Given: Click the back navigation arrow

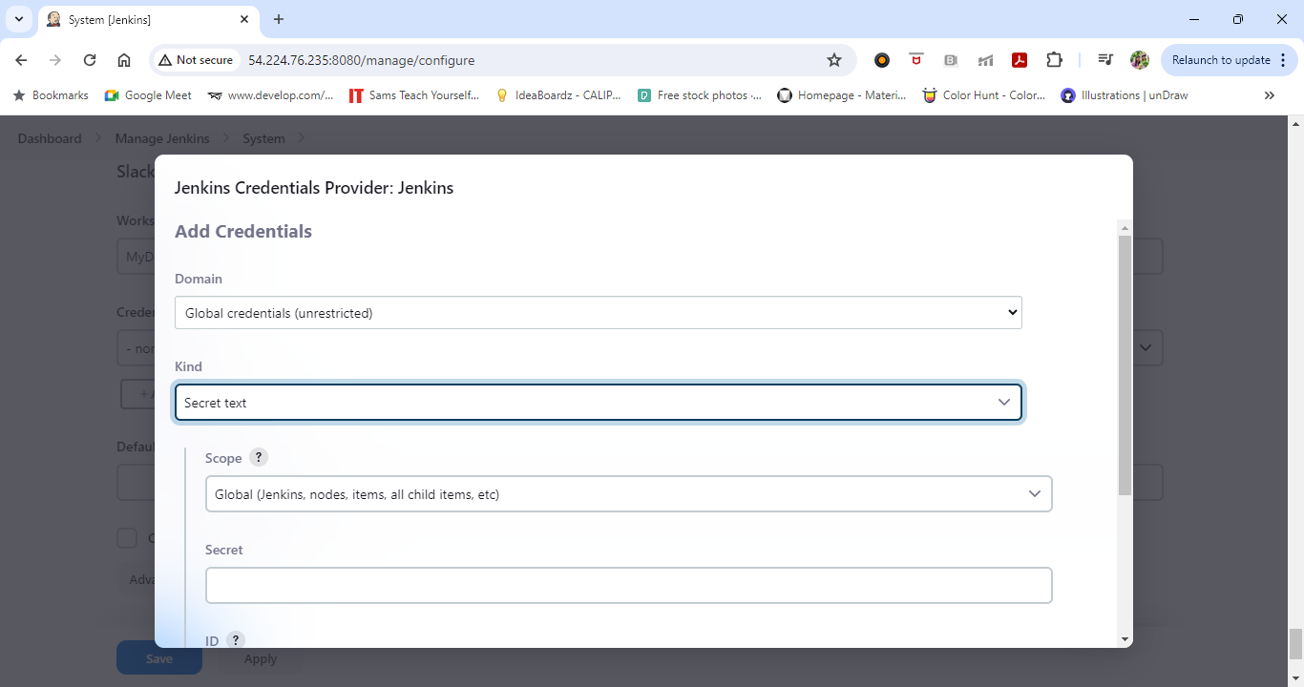Looking at the screenshot, I should click(21, 60).
